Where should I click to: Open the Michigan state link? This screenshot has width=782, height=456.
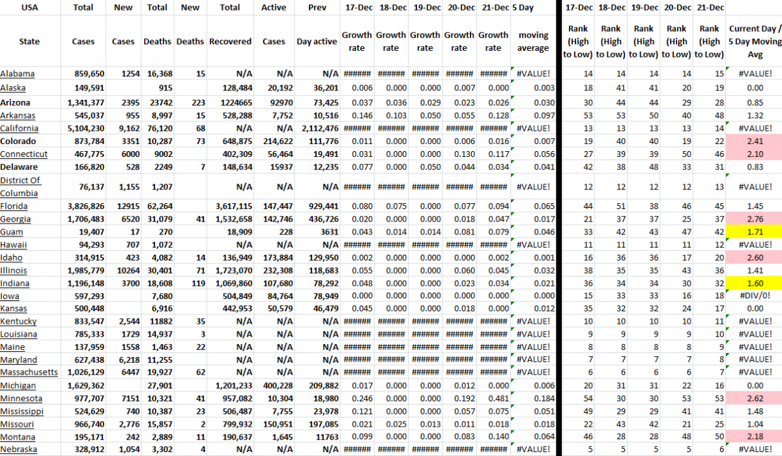pos(18,386)
